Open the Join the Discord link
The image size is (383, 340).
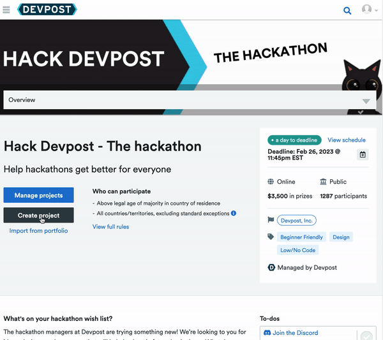(296, 333)
